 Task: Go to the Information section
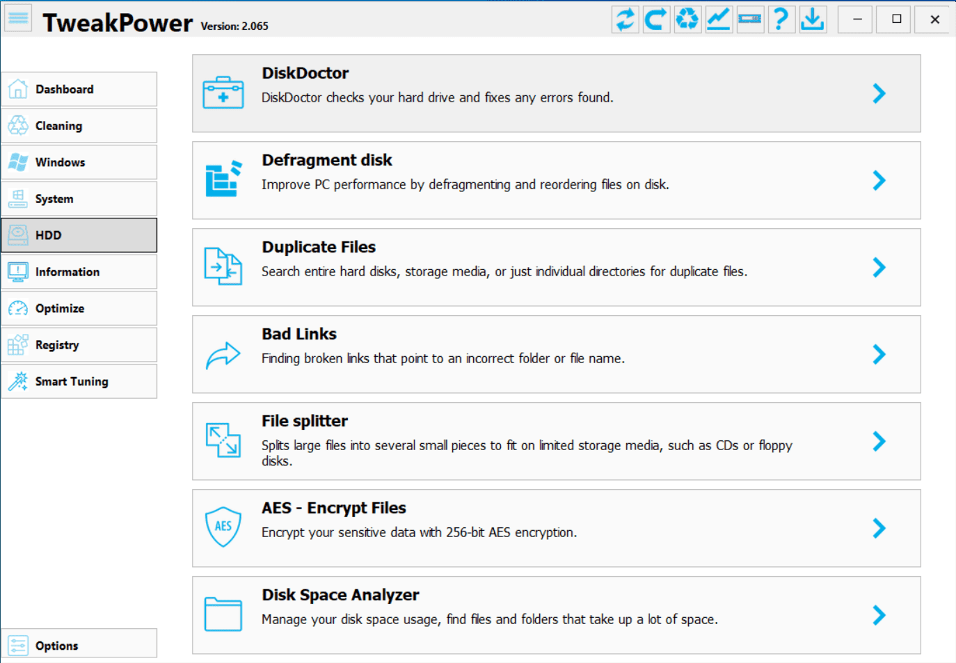[x=79, y=272]
